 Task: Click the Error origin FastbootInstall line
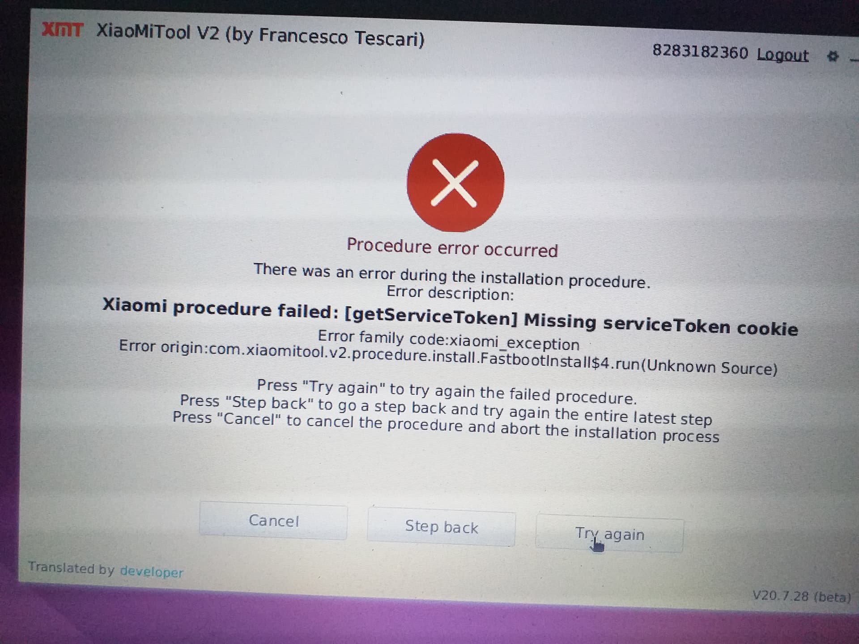point(448,357)
